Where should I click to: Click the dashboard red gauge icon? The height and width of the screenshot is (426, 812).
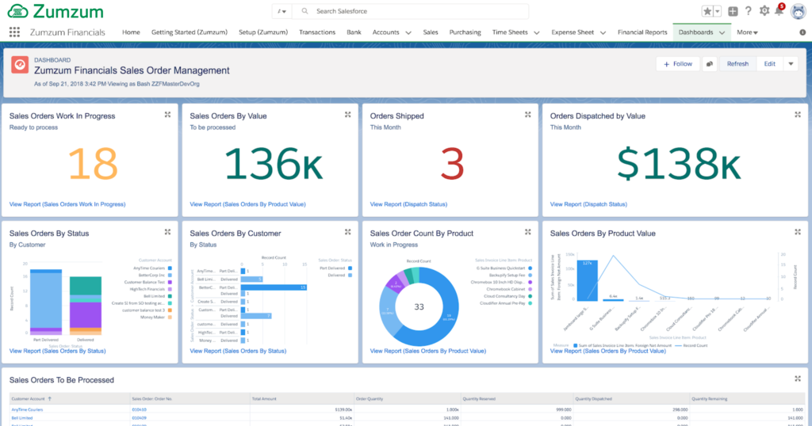click(x=20, y=65)
